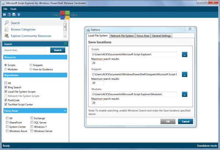220x150 pixels.
Task: Uncheck the TechNet Script Center repository
Action: tap(5, 104)
